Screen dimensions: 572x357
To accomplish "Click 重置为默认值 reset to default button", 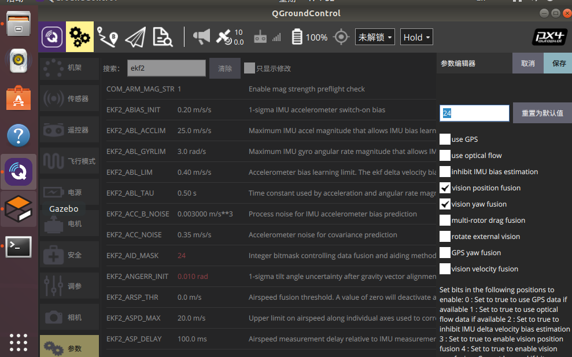I will [x=542, y=113].
